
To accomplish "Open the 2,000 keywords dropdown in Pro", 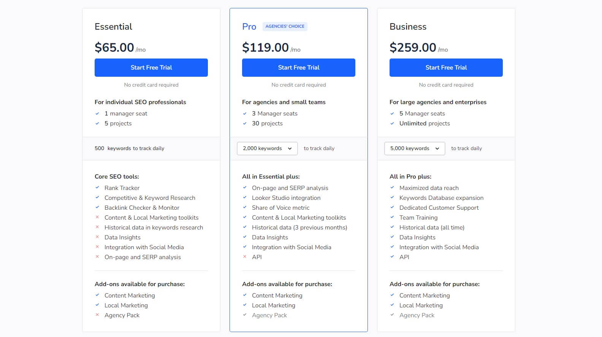I will coord(266,149).
